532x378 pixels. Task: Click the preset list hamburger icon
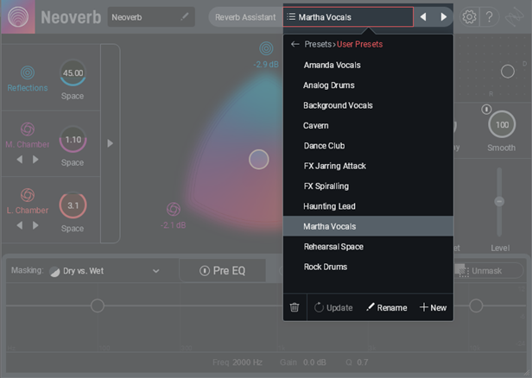tap(291, 16)
